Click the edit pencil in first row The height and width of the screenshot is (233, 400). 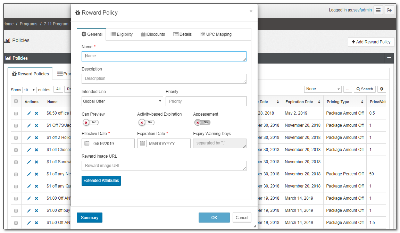(x=29, y=113)
